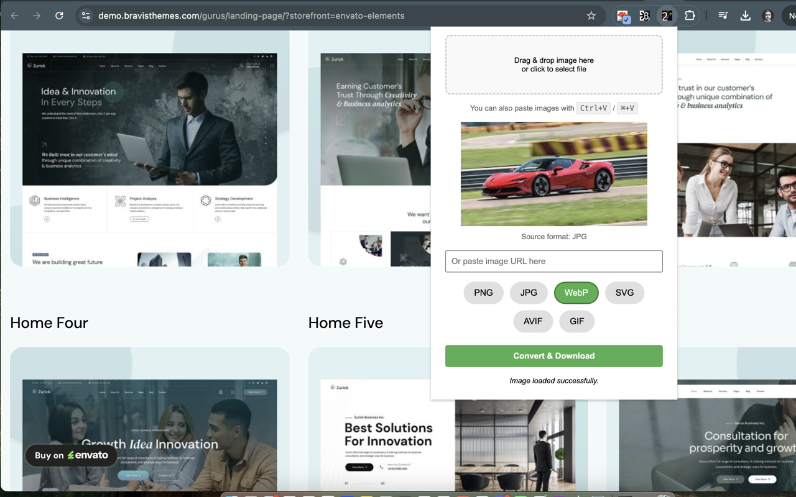This screenshot has height=497, width=796.
Task: Pick the AVIF output format
Action: point(533,321)
